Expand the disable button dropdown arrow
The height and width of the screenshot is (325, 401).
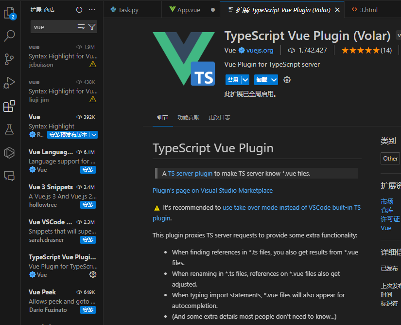point(245,80)
